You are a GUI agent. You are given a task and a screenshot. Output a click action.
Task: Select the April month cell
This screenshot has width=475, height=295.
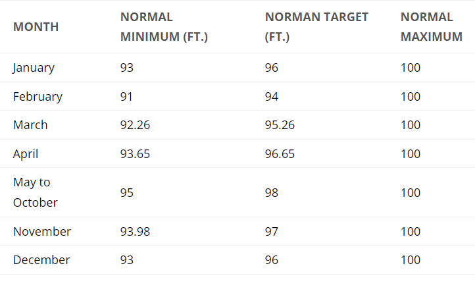click(x=26, y=154)
